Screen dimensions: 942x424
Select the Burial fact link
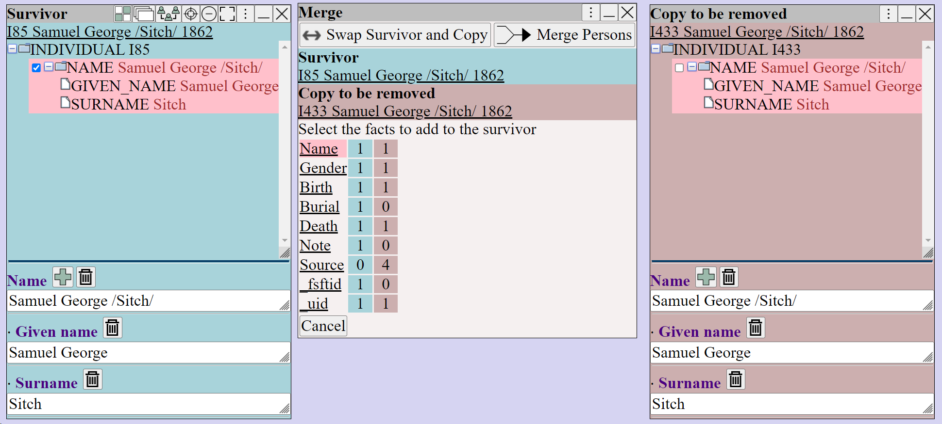pyautogui.click(x=320, y=207)
